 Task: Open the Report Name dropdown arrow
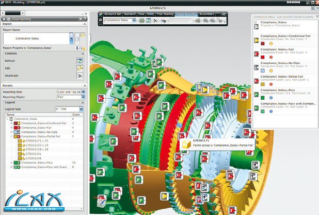click(x=71, y=39)
